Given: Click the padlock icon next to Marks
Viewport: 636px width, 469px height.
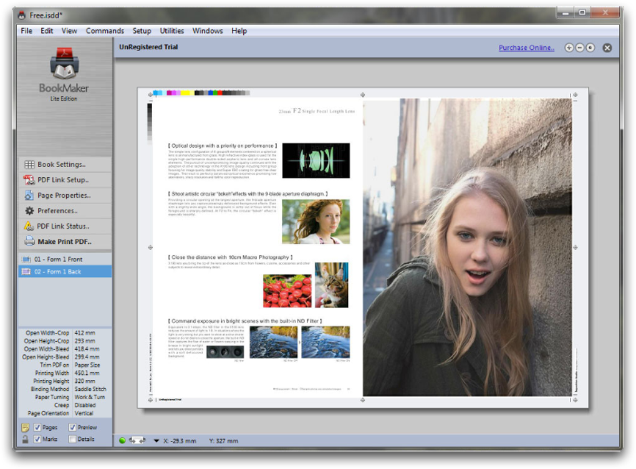Looking at the screenshot, I should coord(26,439).
